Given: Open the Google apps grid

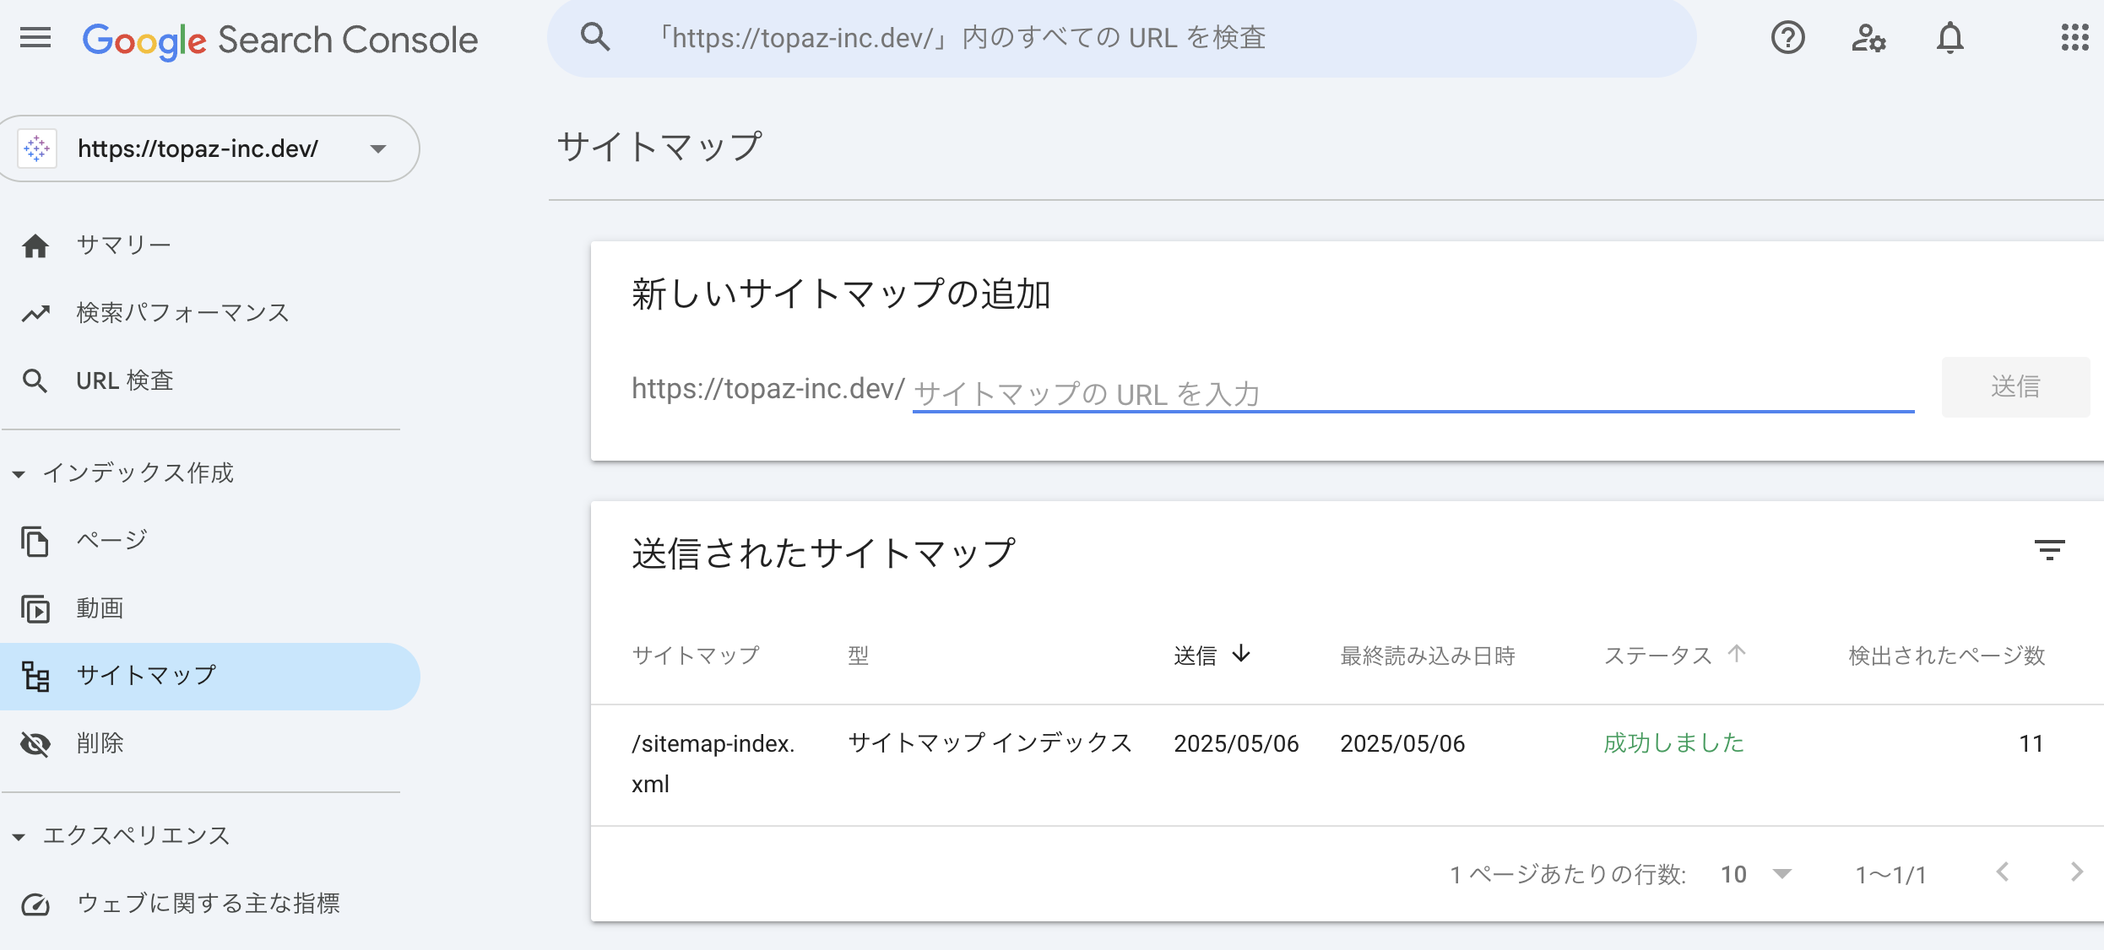Looking at the screenshot, I should (x=2074, y=38).
